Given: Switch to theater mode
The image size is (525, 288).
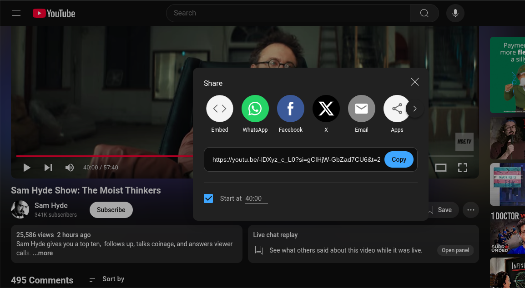Looking at the screenshot, I should [441, 168].
